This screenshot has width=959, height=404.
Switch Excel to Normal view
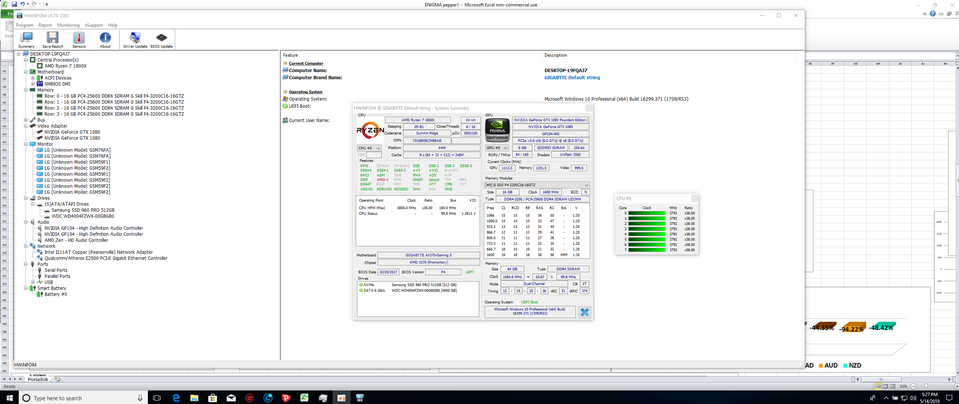pyautogui.click(x=878, y=386)
